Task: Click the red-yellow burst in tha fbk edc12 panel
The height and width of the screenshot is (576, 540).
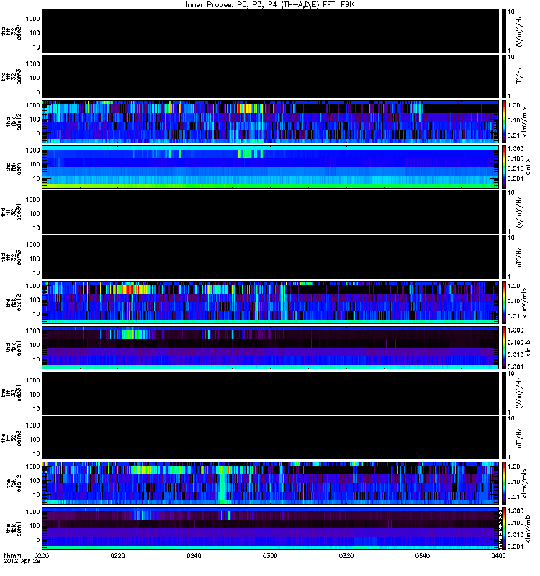Action: click(247, 109)
